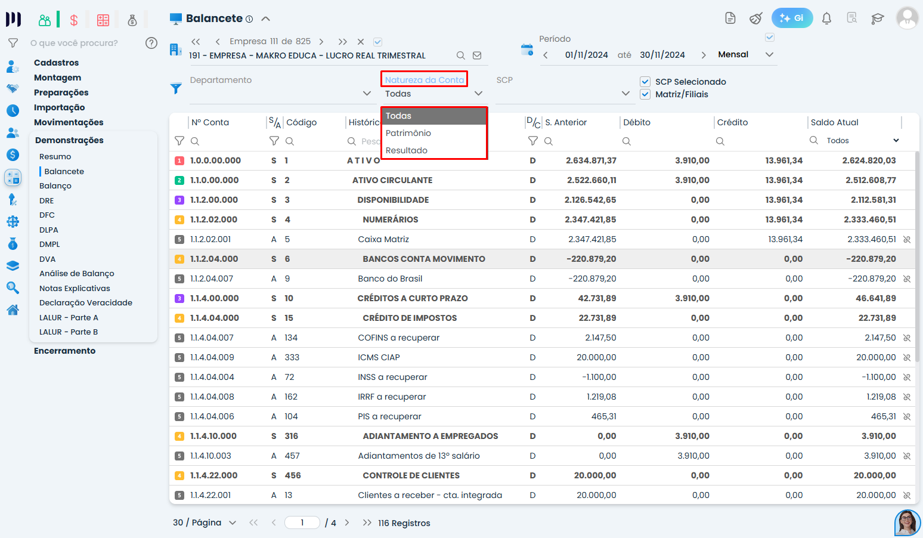Viewport: 923px width, 538px height.
Task: Click the blue funnel filter icon
Action: pos(176,89)
